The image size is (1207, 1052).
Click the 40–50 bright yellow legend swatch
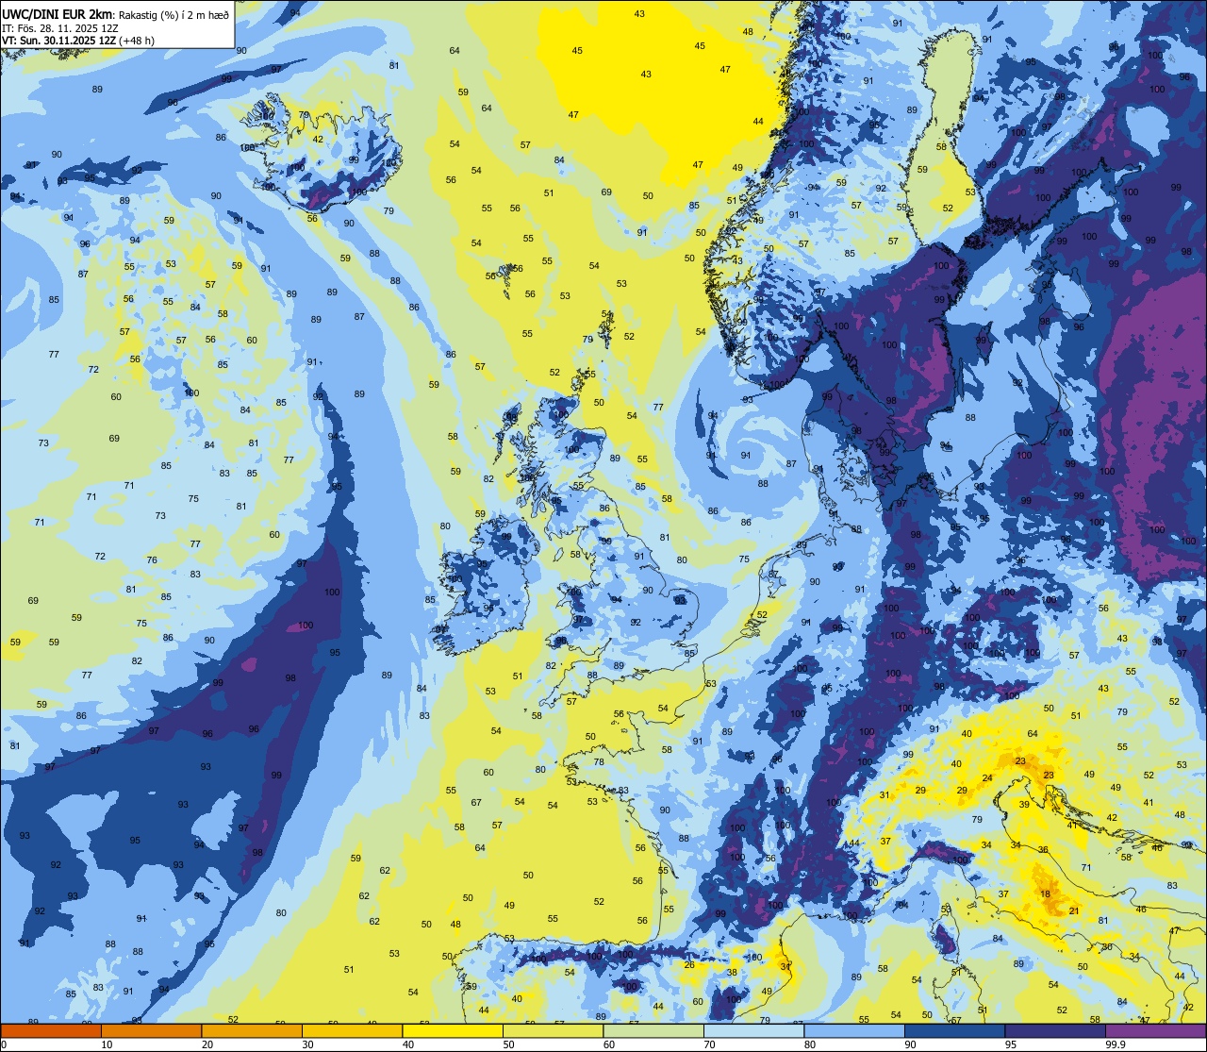coord(453,1030)
